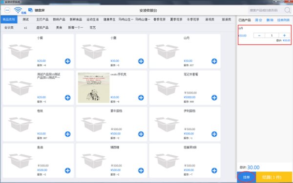Image resolution: width=293 pixels, height=183 pixels.
Task: Select the 新鲜食品 category
Action: click(x=76, y=19)
